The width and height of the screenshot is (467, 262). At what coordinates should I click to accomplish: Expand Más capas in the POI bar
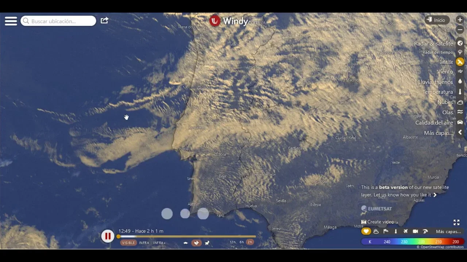point(448,231)
